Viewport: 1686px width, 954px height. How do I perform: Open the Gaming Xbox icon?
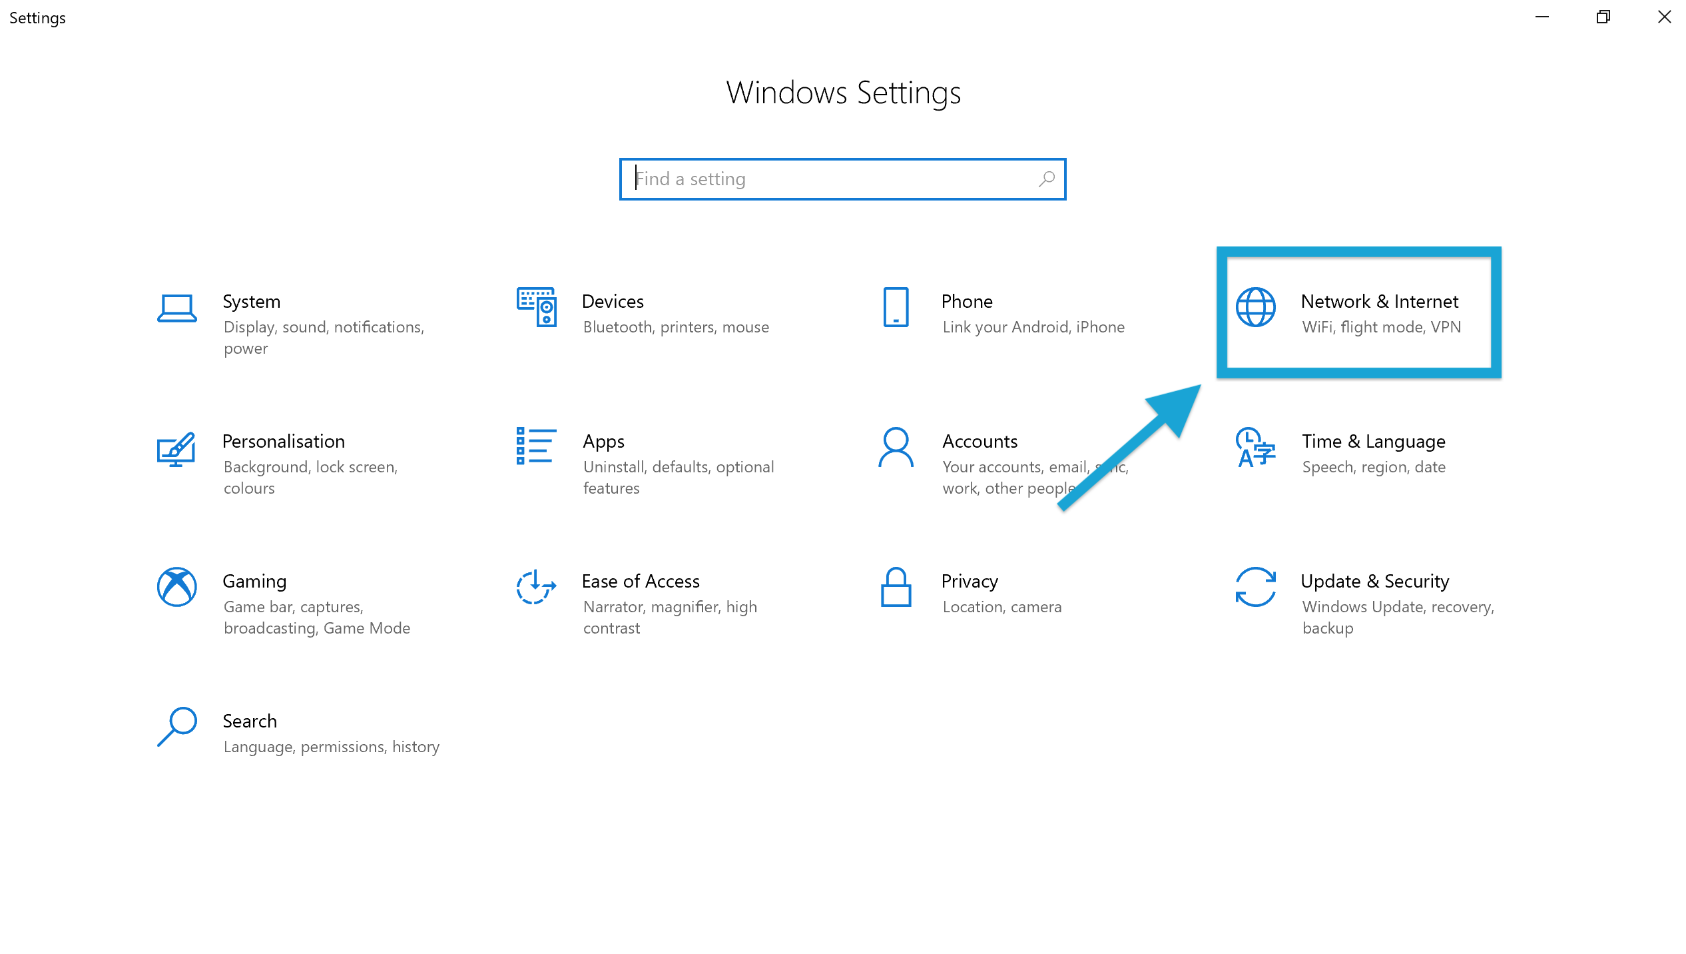click(x=176, y=587)
